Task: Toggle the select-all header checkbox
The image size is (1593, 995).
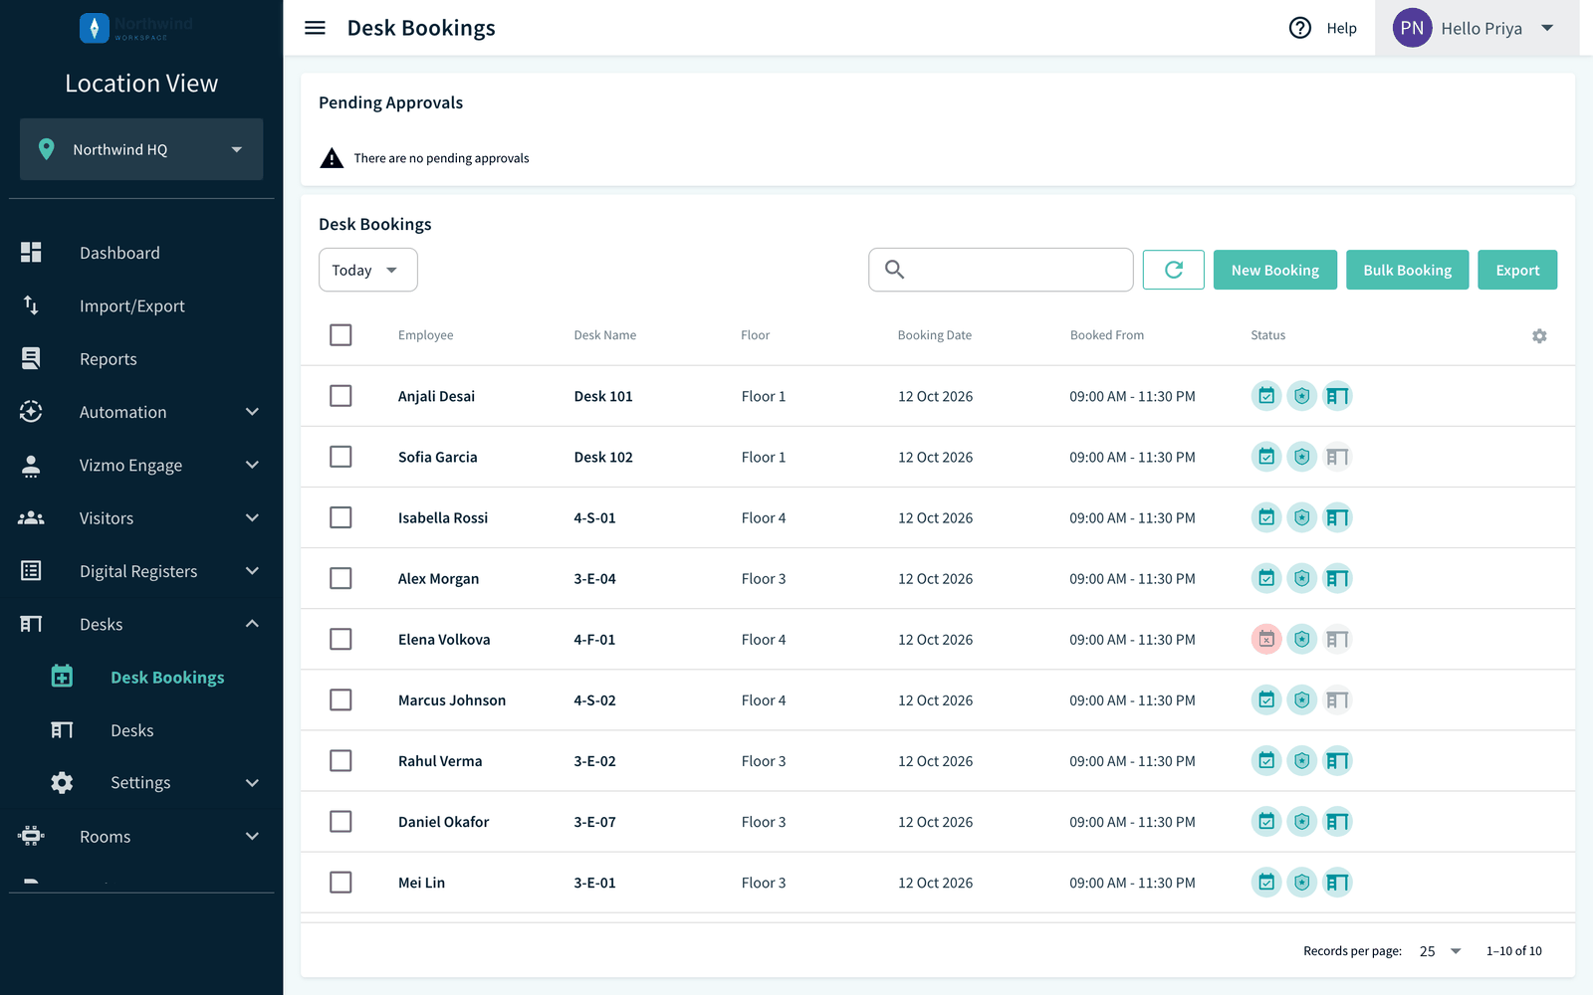Action: 341,335
